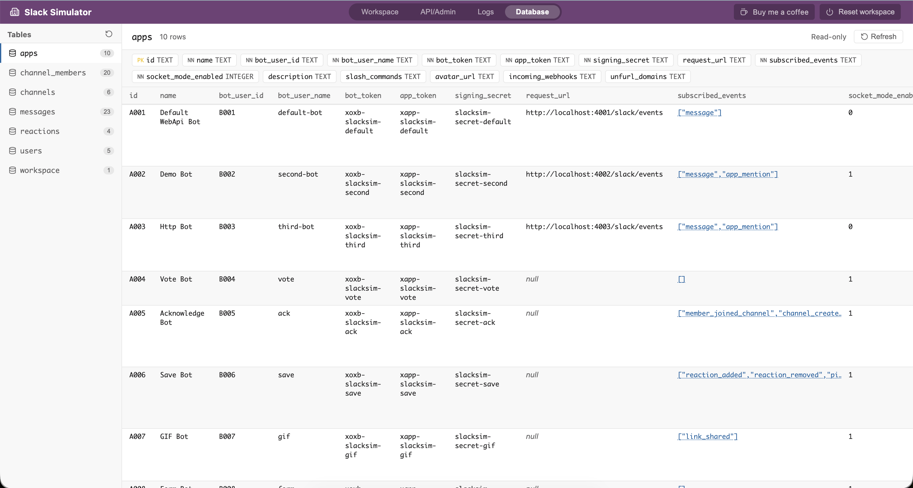This screenshot has width=913, height=488.
Task: Open the workspace table
Action: point(61,170)
